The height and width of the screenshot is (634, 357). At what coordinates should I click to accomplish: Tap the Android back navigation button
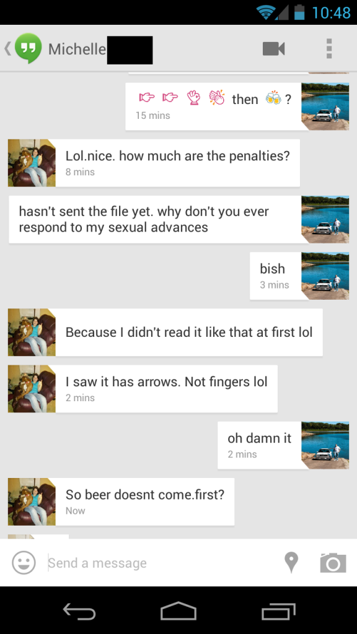point(79,611)
